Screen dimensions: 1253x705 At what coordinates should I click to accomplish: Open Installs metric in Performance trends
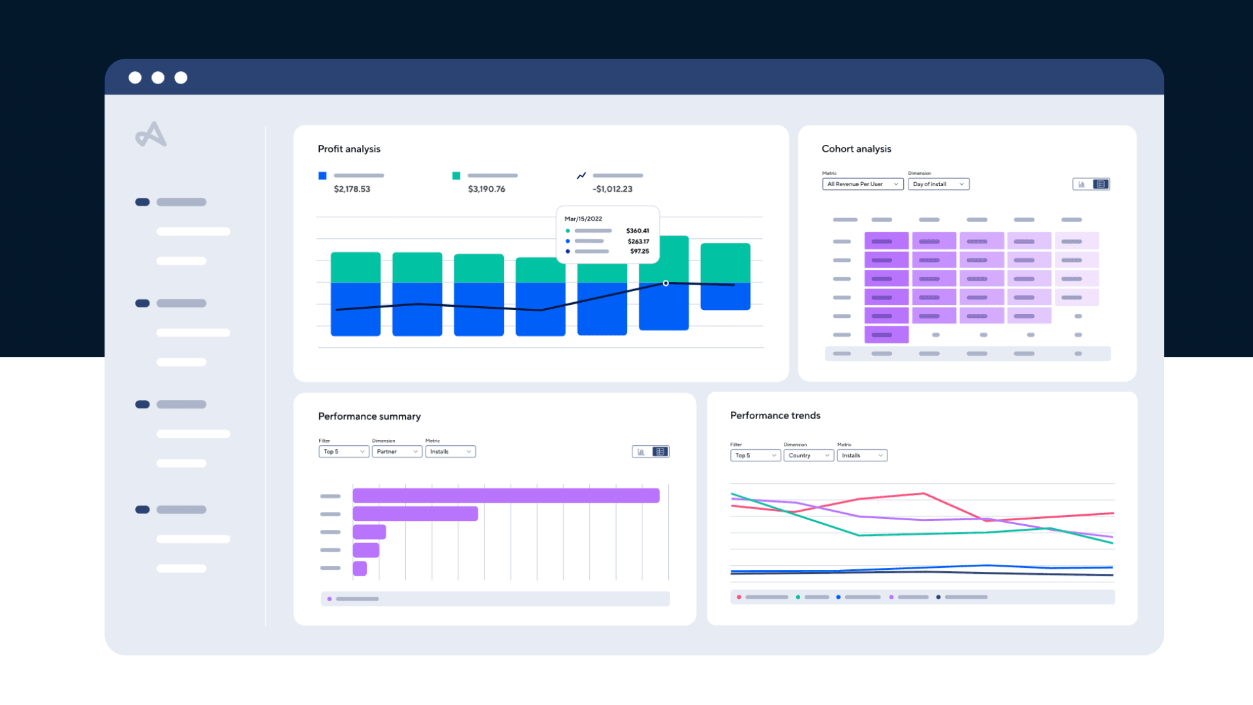coord(861,456)
